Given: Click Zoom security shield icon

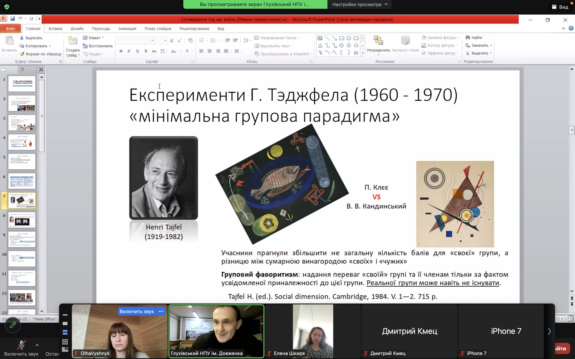Looking at the screenshot, I should 7,7.
